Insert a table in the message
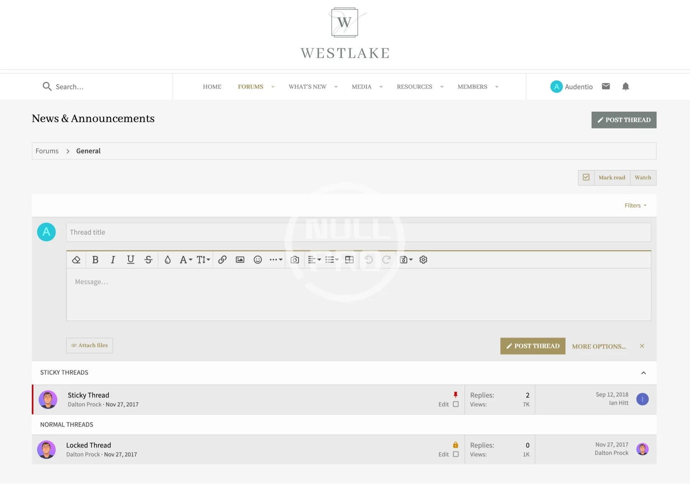Screen dimensions: 690x484 tap(349, 260)
